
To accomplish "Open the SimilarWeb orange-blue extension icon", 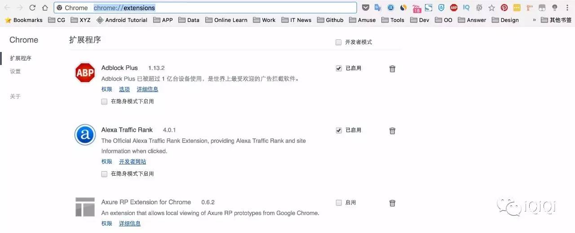I will [403, 8].
